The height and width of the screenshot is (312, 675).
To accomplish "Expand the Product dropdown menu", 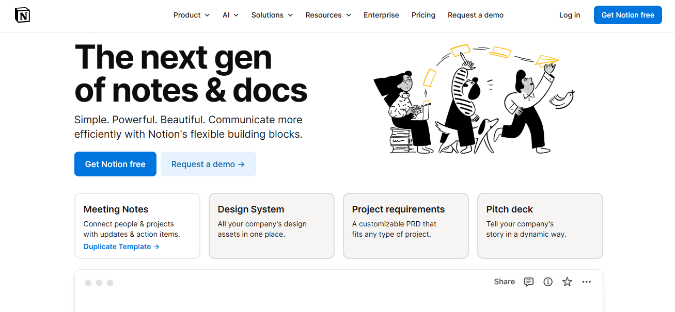I will point(191,15).
